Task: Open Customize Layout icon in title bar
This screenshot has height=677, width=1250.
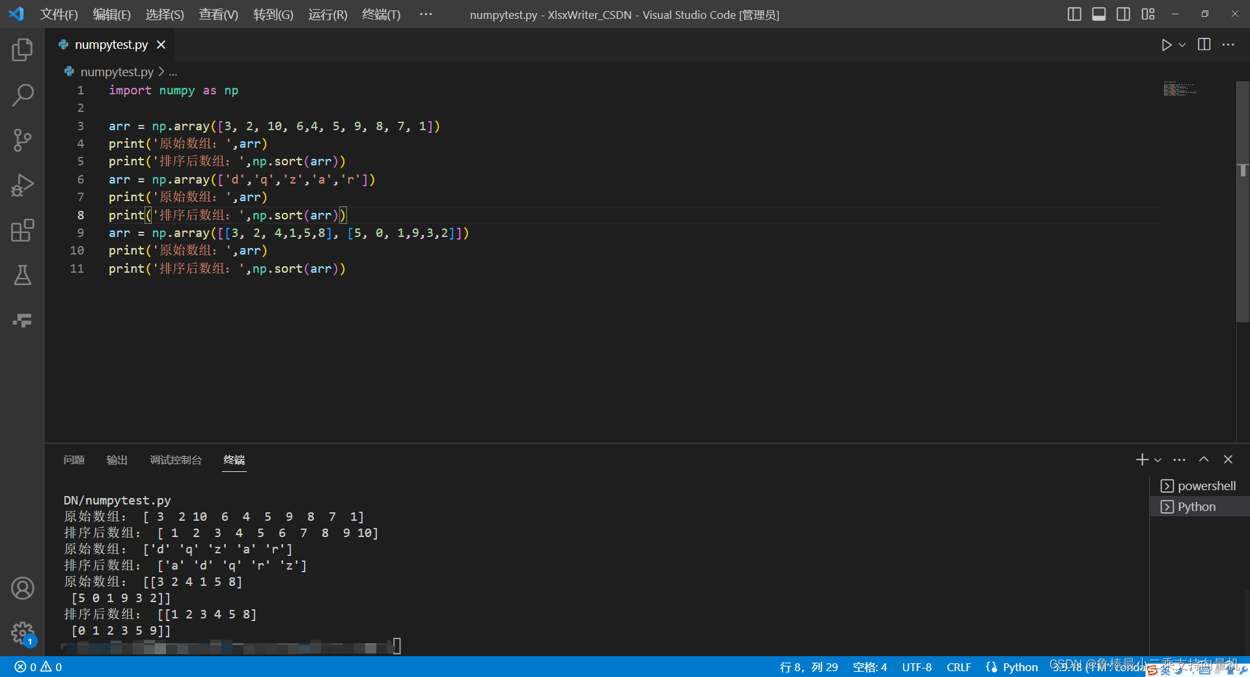Action: coord(1148,14)
